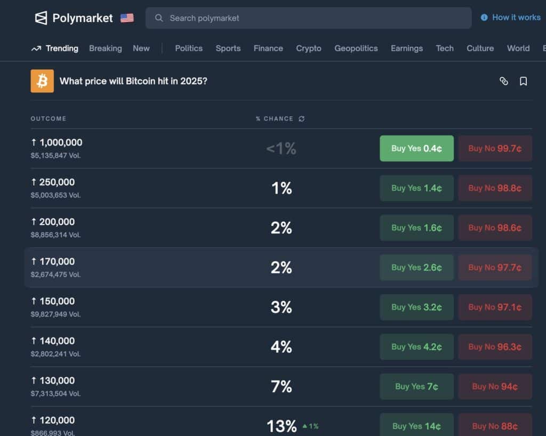Switch to the Breaking tab
The height and width of the screenshot is (436, 546).
coord(106,49)
